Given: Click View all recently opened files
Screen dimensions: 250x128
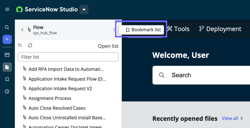Looking at the screenshot, I should coord(230,118).
